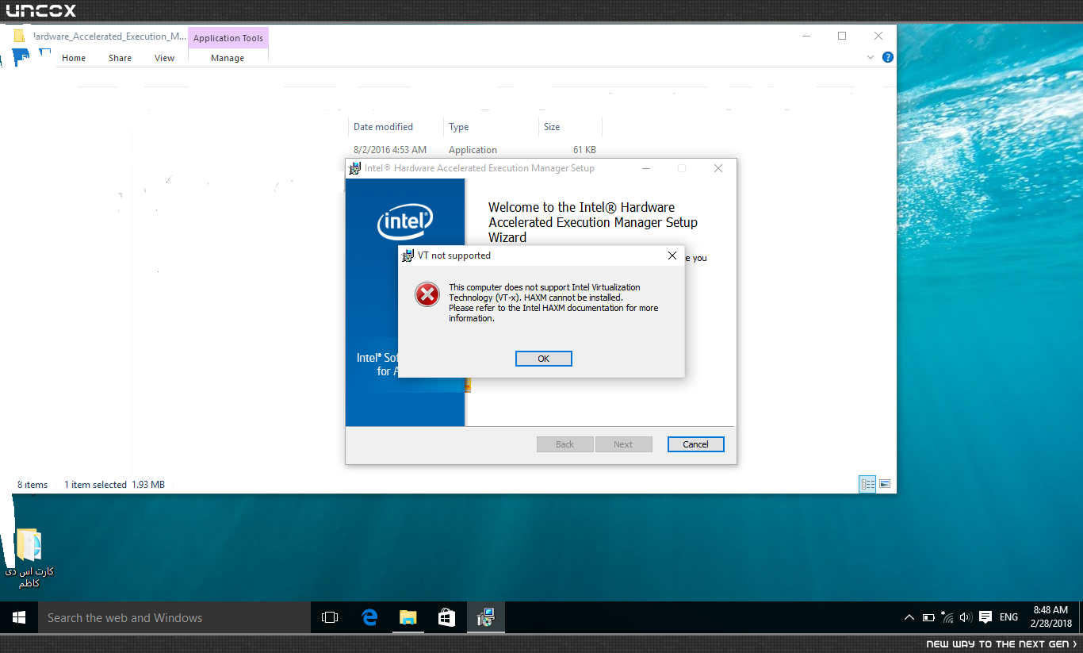Click the Next button in setup wizard
Viewport: 1083px width, 653px height.
[623, 444]
